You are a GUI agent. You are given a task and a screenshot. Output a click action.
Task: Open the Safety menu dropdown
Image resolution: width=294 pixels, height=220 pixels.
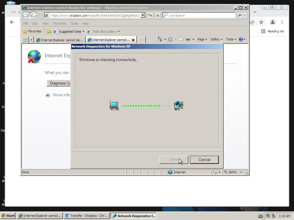pos(216,39)
